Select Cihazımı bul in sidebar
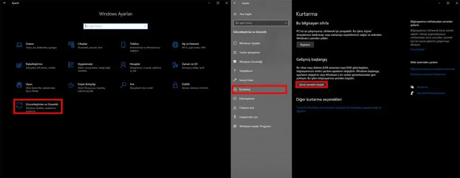This screenshot has width=460, height=178. click(261, 108)
